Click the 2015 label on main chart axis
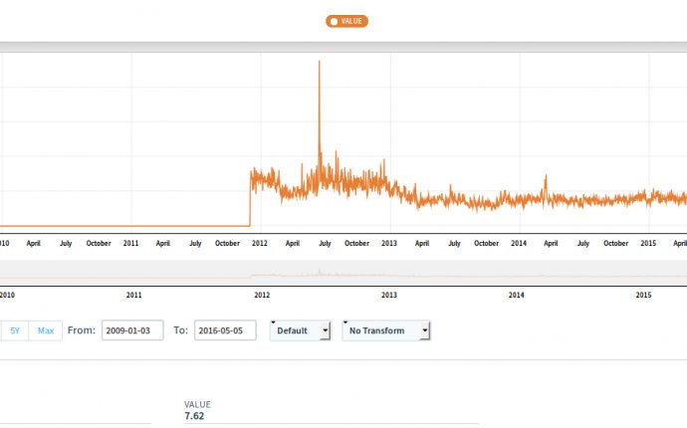Image resolution: width=687 pixels, height=428 pixels. (x=648, y=243)
